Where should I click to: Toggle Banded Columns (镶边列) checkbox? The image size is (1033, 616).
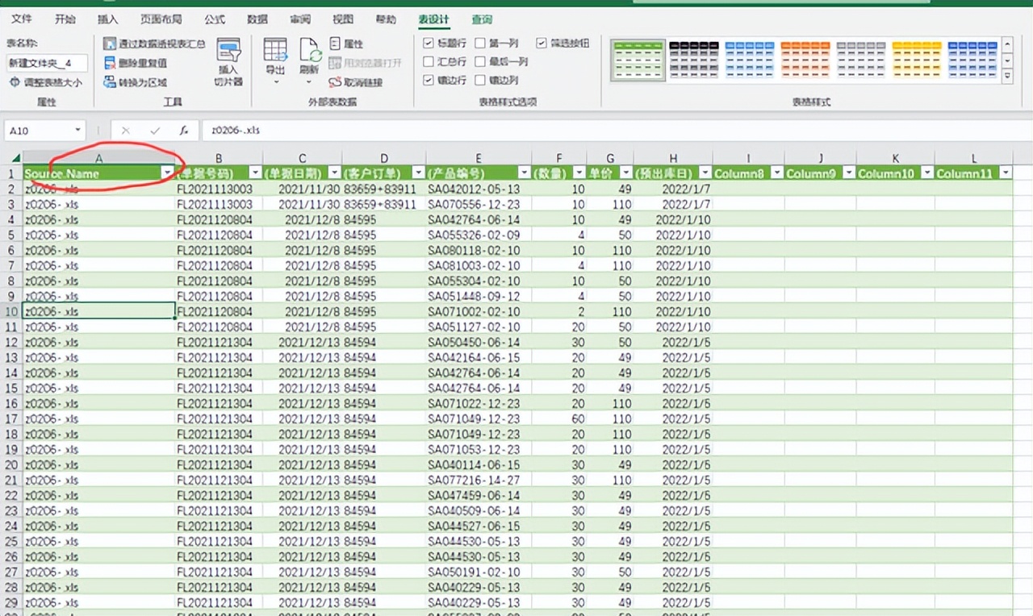(x=480, y=80)
